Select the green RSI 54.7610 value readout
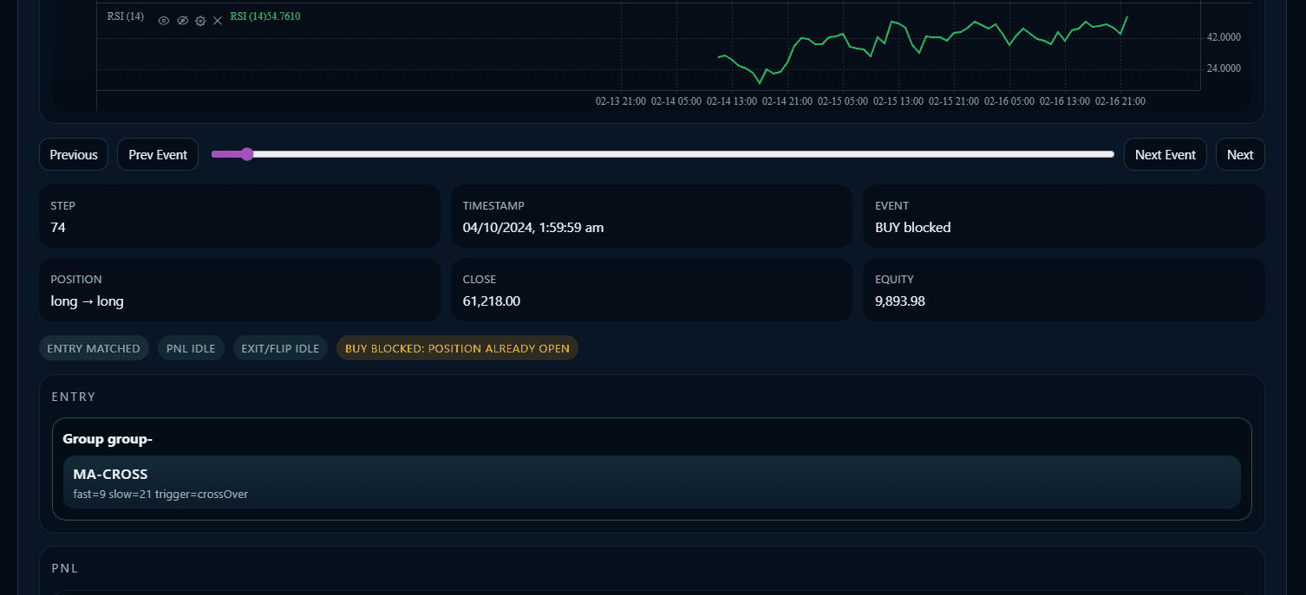Viewport: 1306px width, 595px height. coord(265,16)
